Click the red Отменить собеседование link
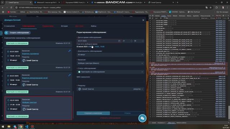230x129 pixels. pos(110,118)
